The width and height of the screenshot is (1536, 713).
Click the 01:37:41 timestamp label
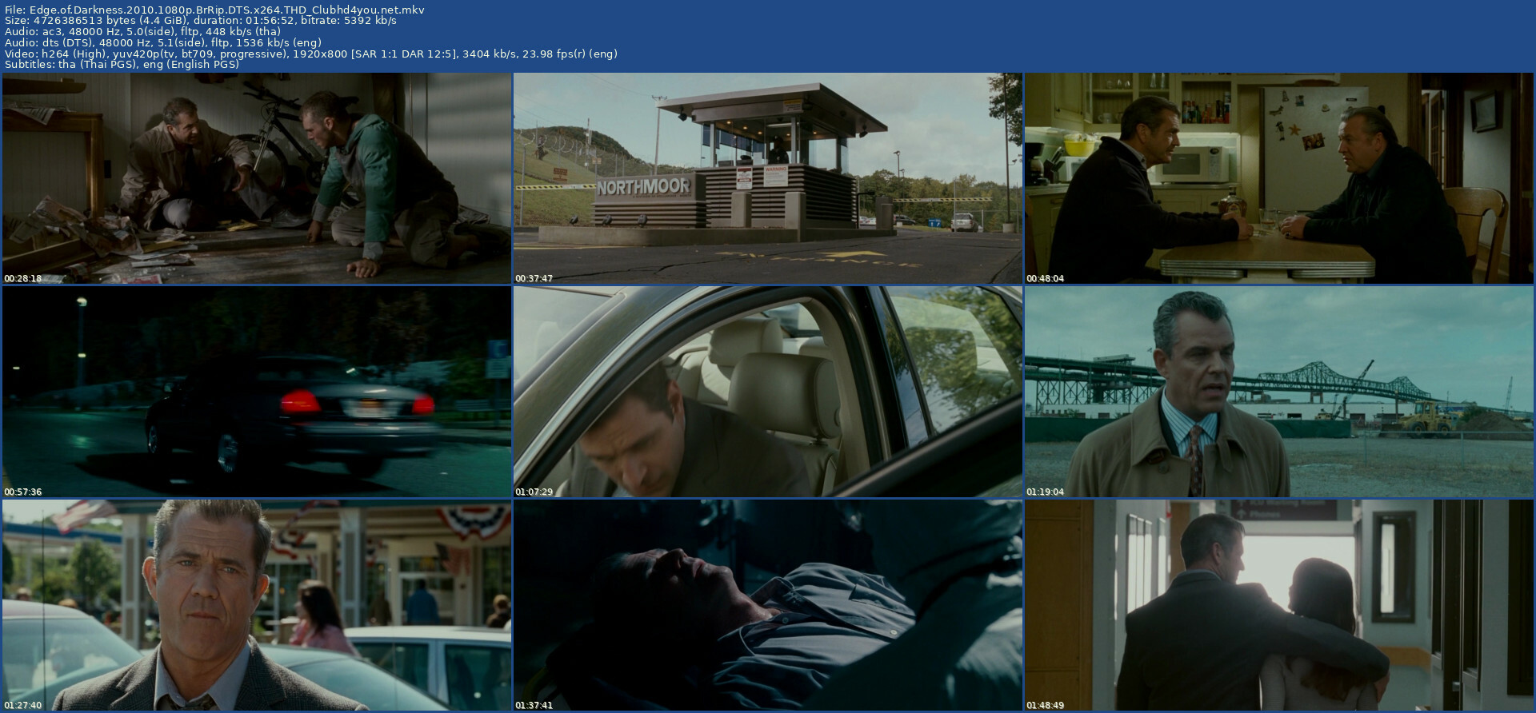point(534,705)
